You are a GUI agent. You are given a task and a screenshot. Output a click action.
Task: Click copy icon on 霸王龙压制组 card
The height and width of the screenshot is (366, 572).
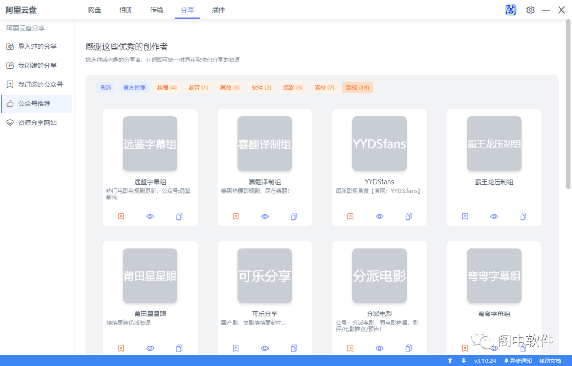click(x=523, y=216)
